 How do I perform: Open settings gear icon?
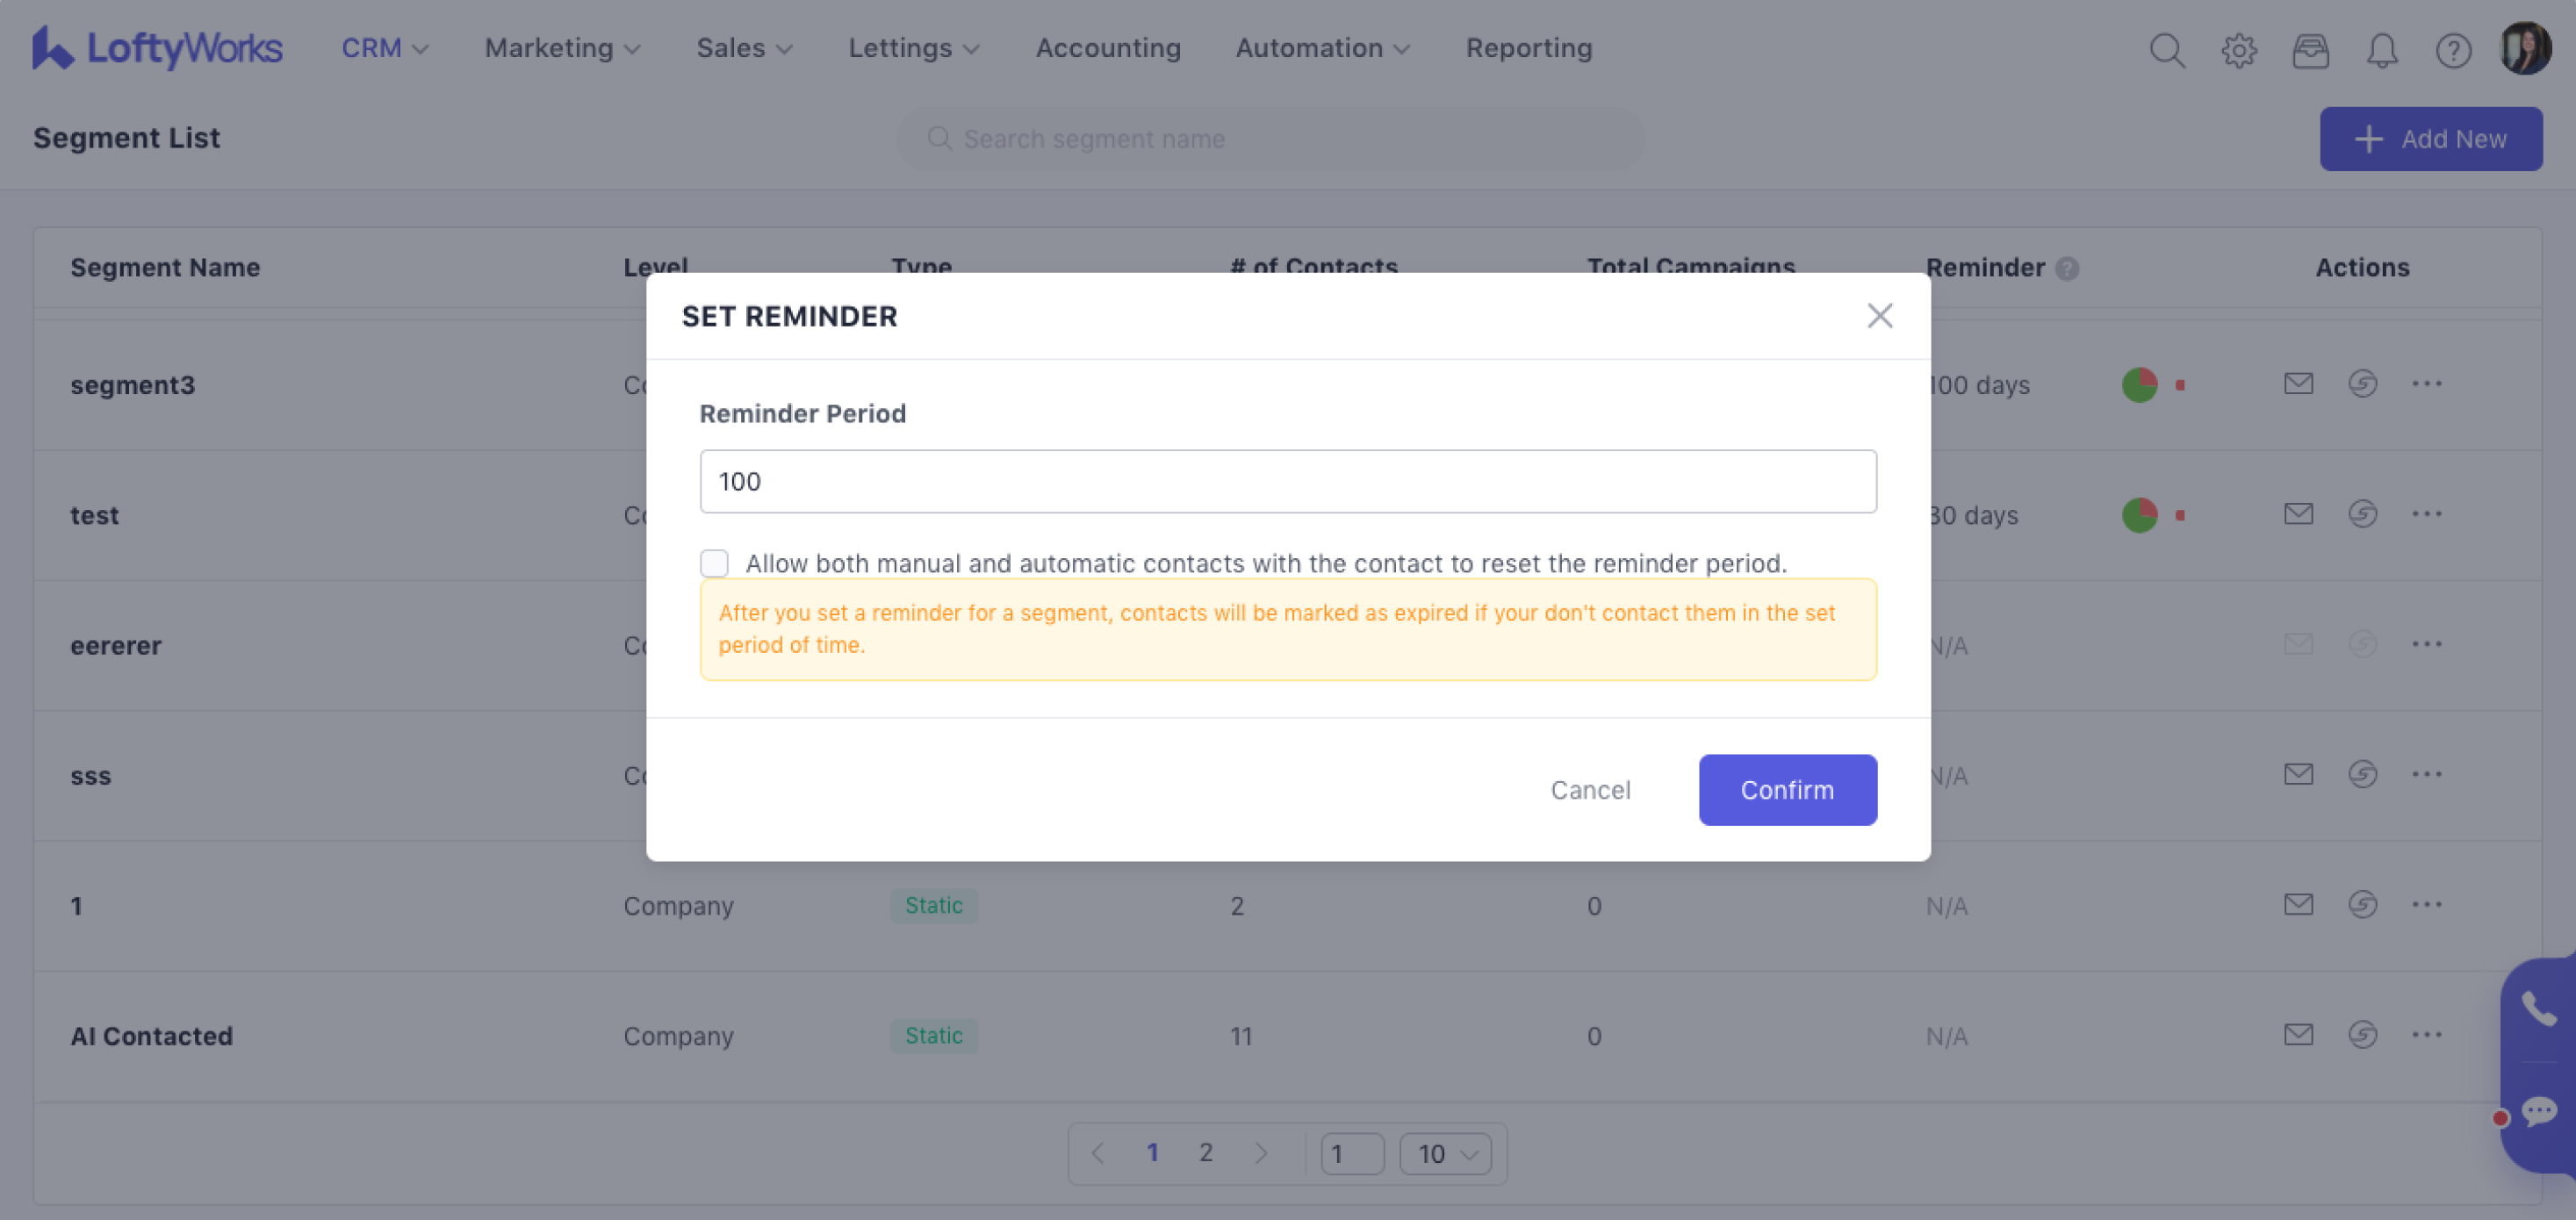[2239, 49]
